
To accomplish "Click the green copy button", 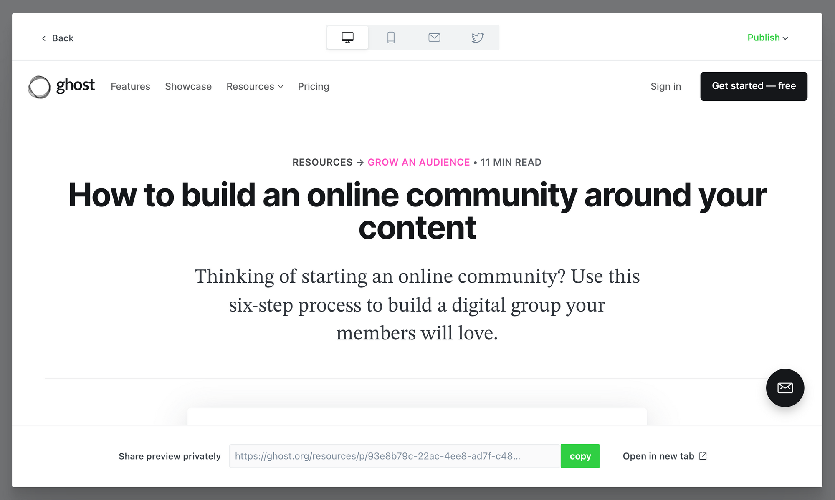I will [580, 456].
